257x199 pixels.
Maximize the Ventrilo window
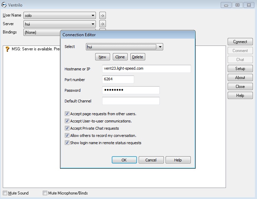tap(237, 5)
